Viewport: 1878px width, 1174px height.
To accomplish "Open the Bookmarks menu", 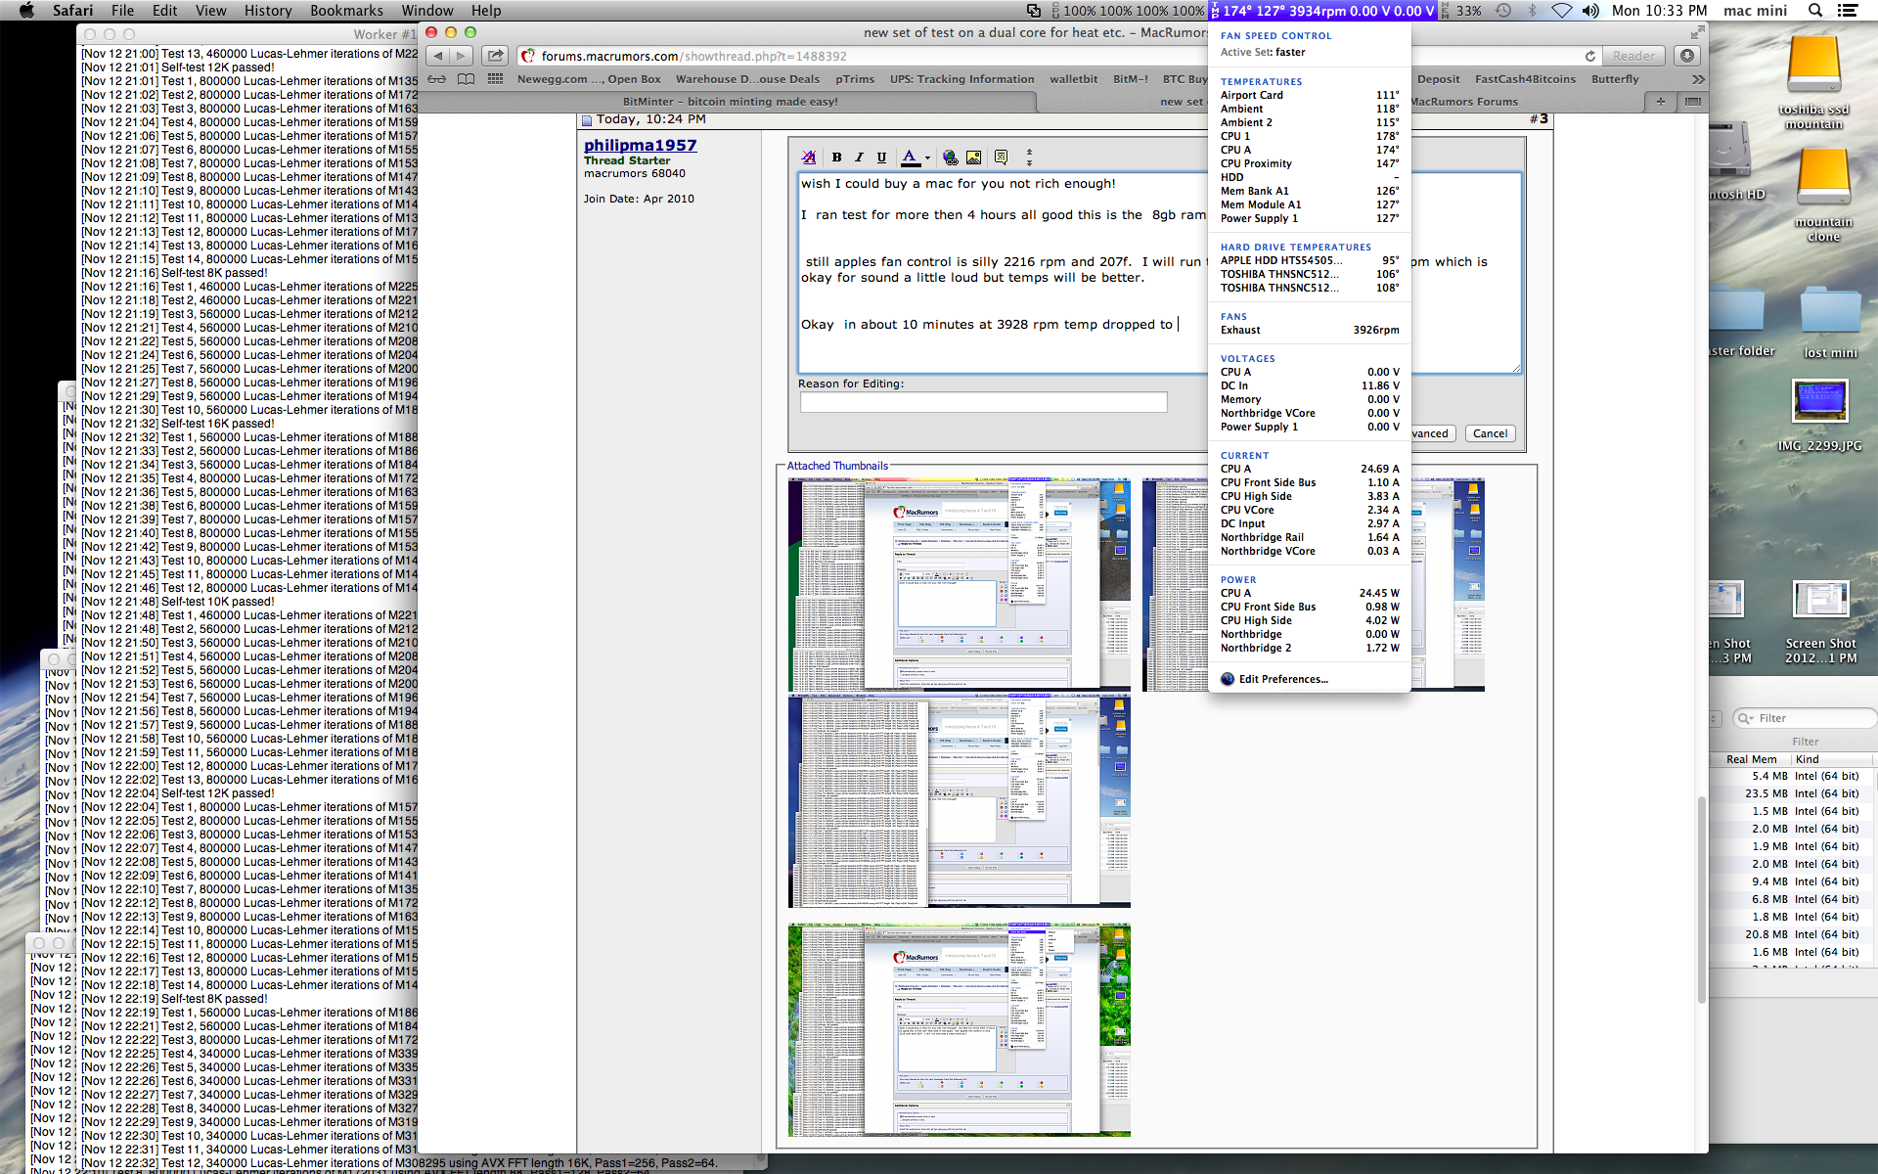I will (346, 11).
